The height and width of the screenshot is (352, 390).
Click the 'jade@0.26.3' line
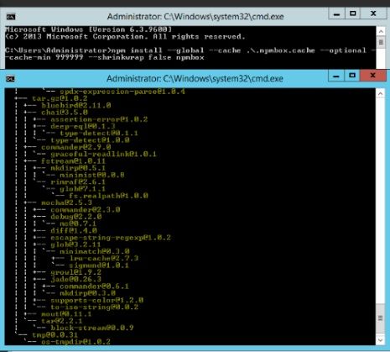76,280
